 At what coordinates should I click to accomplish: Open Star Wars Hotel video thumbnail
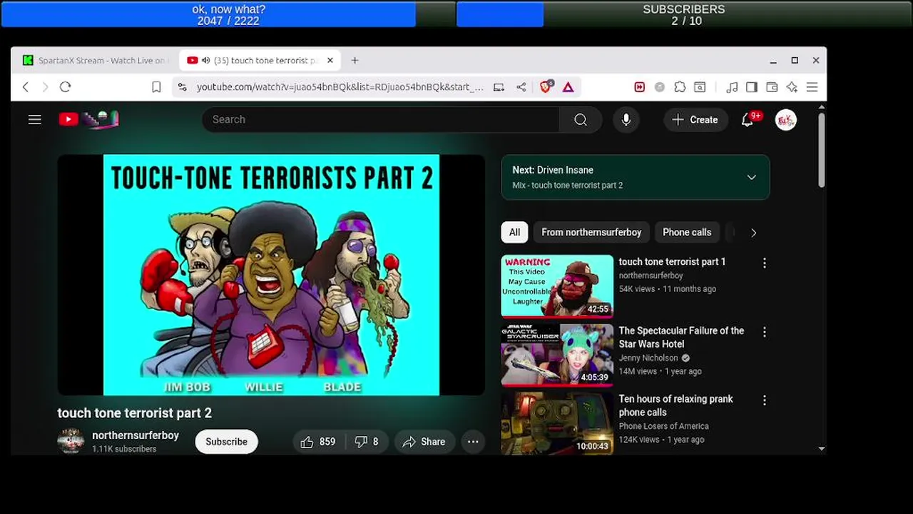pyautogui.click(x=557, y=355)
